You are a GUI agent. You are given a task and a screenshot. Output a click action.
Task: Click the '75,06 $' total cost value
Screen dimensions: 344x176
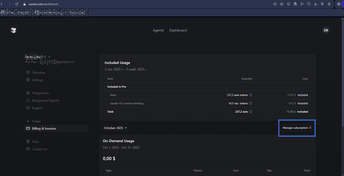click(291, 112)
